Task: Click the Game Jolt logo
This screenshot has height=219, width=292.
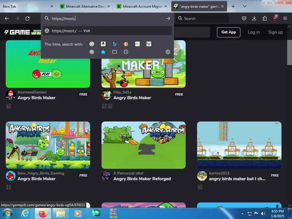Action: tap(22, 32)
